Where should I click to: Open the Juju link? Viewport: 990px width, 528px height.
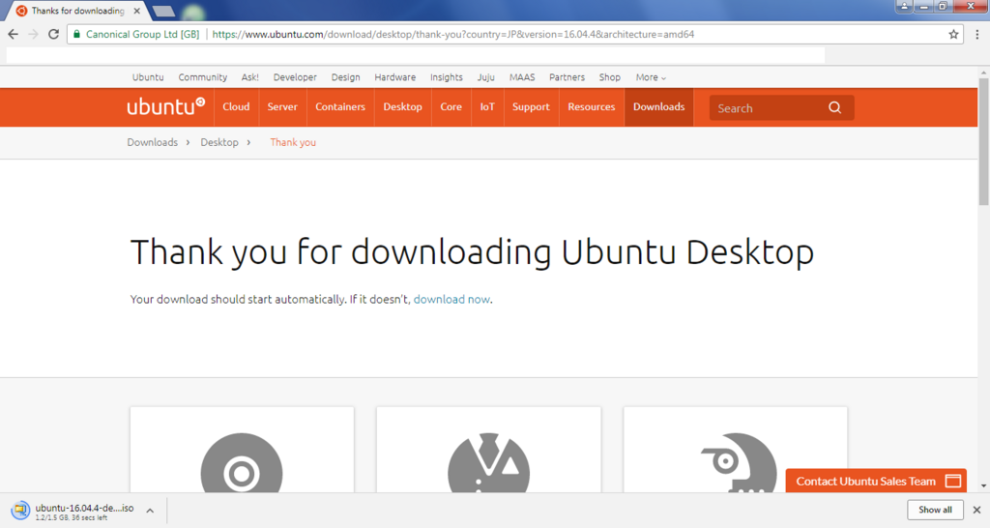485,77
